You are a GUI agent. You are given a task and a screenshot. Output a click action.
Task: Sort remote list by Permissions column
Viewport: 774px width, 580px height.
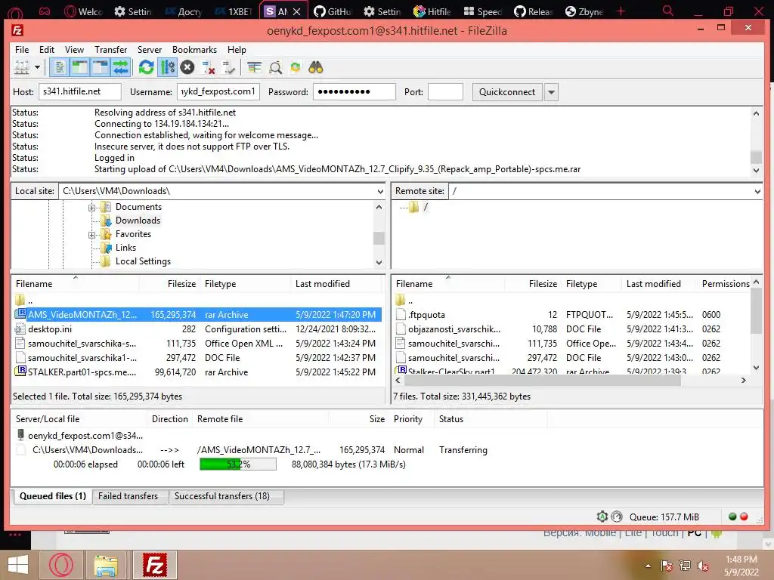click(726, 284)
